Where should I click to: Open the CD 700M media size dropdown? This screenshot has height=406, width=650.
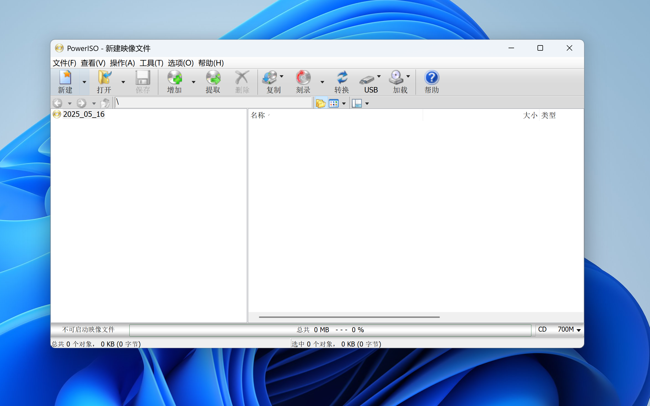click(559, 330)
